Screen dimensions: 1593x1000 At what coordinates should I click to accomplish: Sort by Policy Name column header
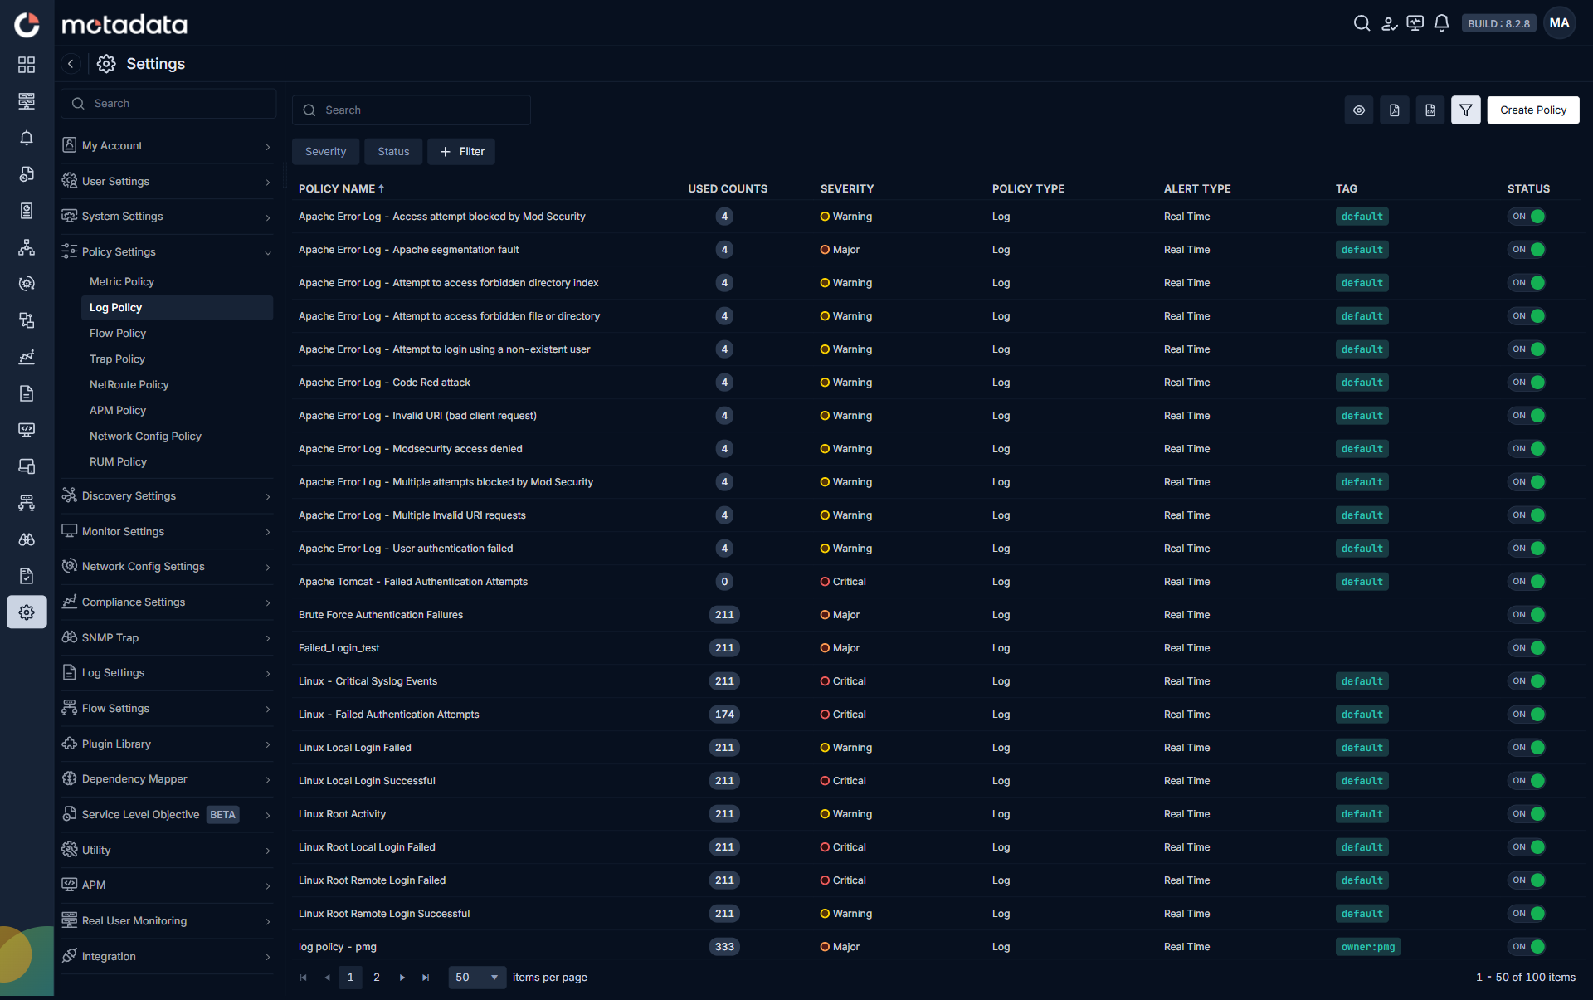coord(341,189)
